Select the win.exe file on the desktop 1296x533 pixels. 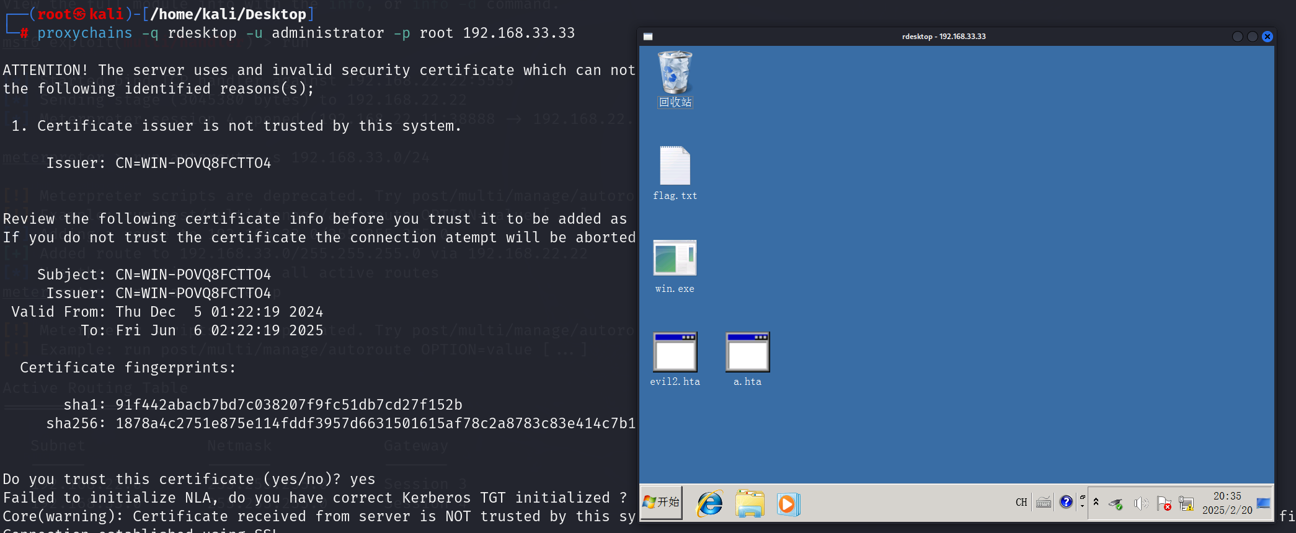tap(675, 266)
